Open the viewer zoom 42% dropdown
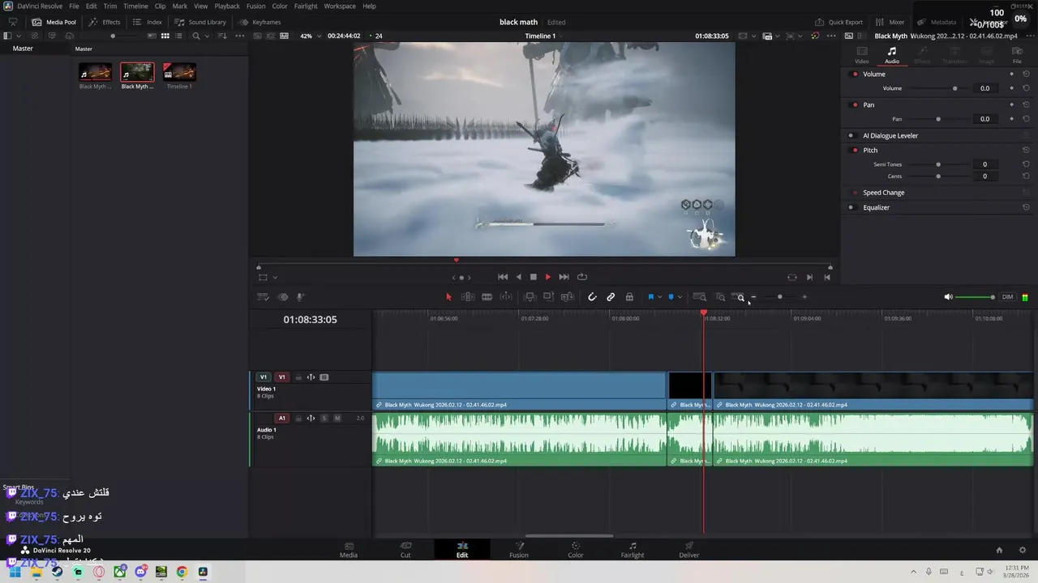 311,36
